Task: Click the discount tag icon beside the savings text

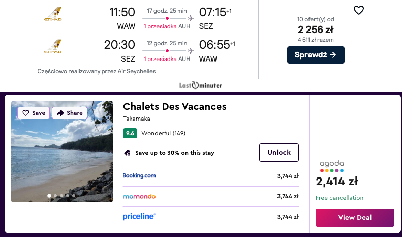Action: click(x=127, y=153)
